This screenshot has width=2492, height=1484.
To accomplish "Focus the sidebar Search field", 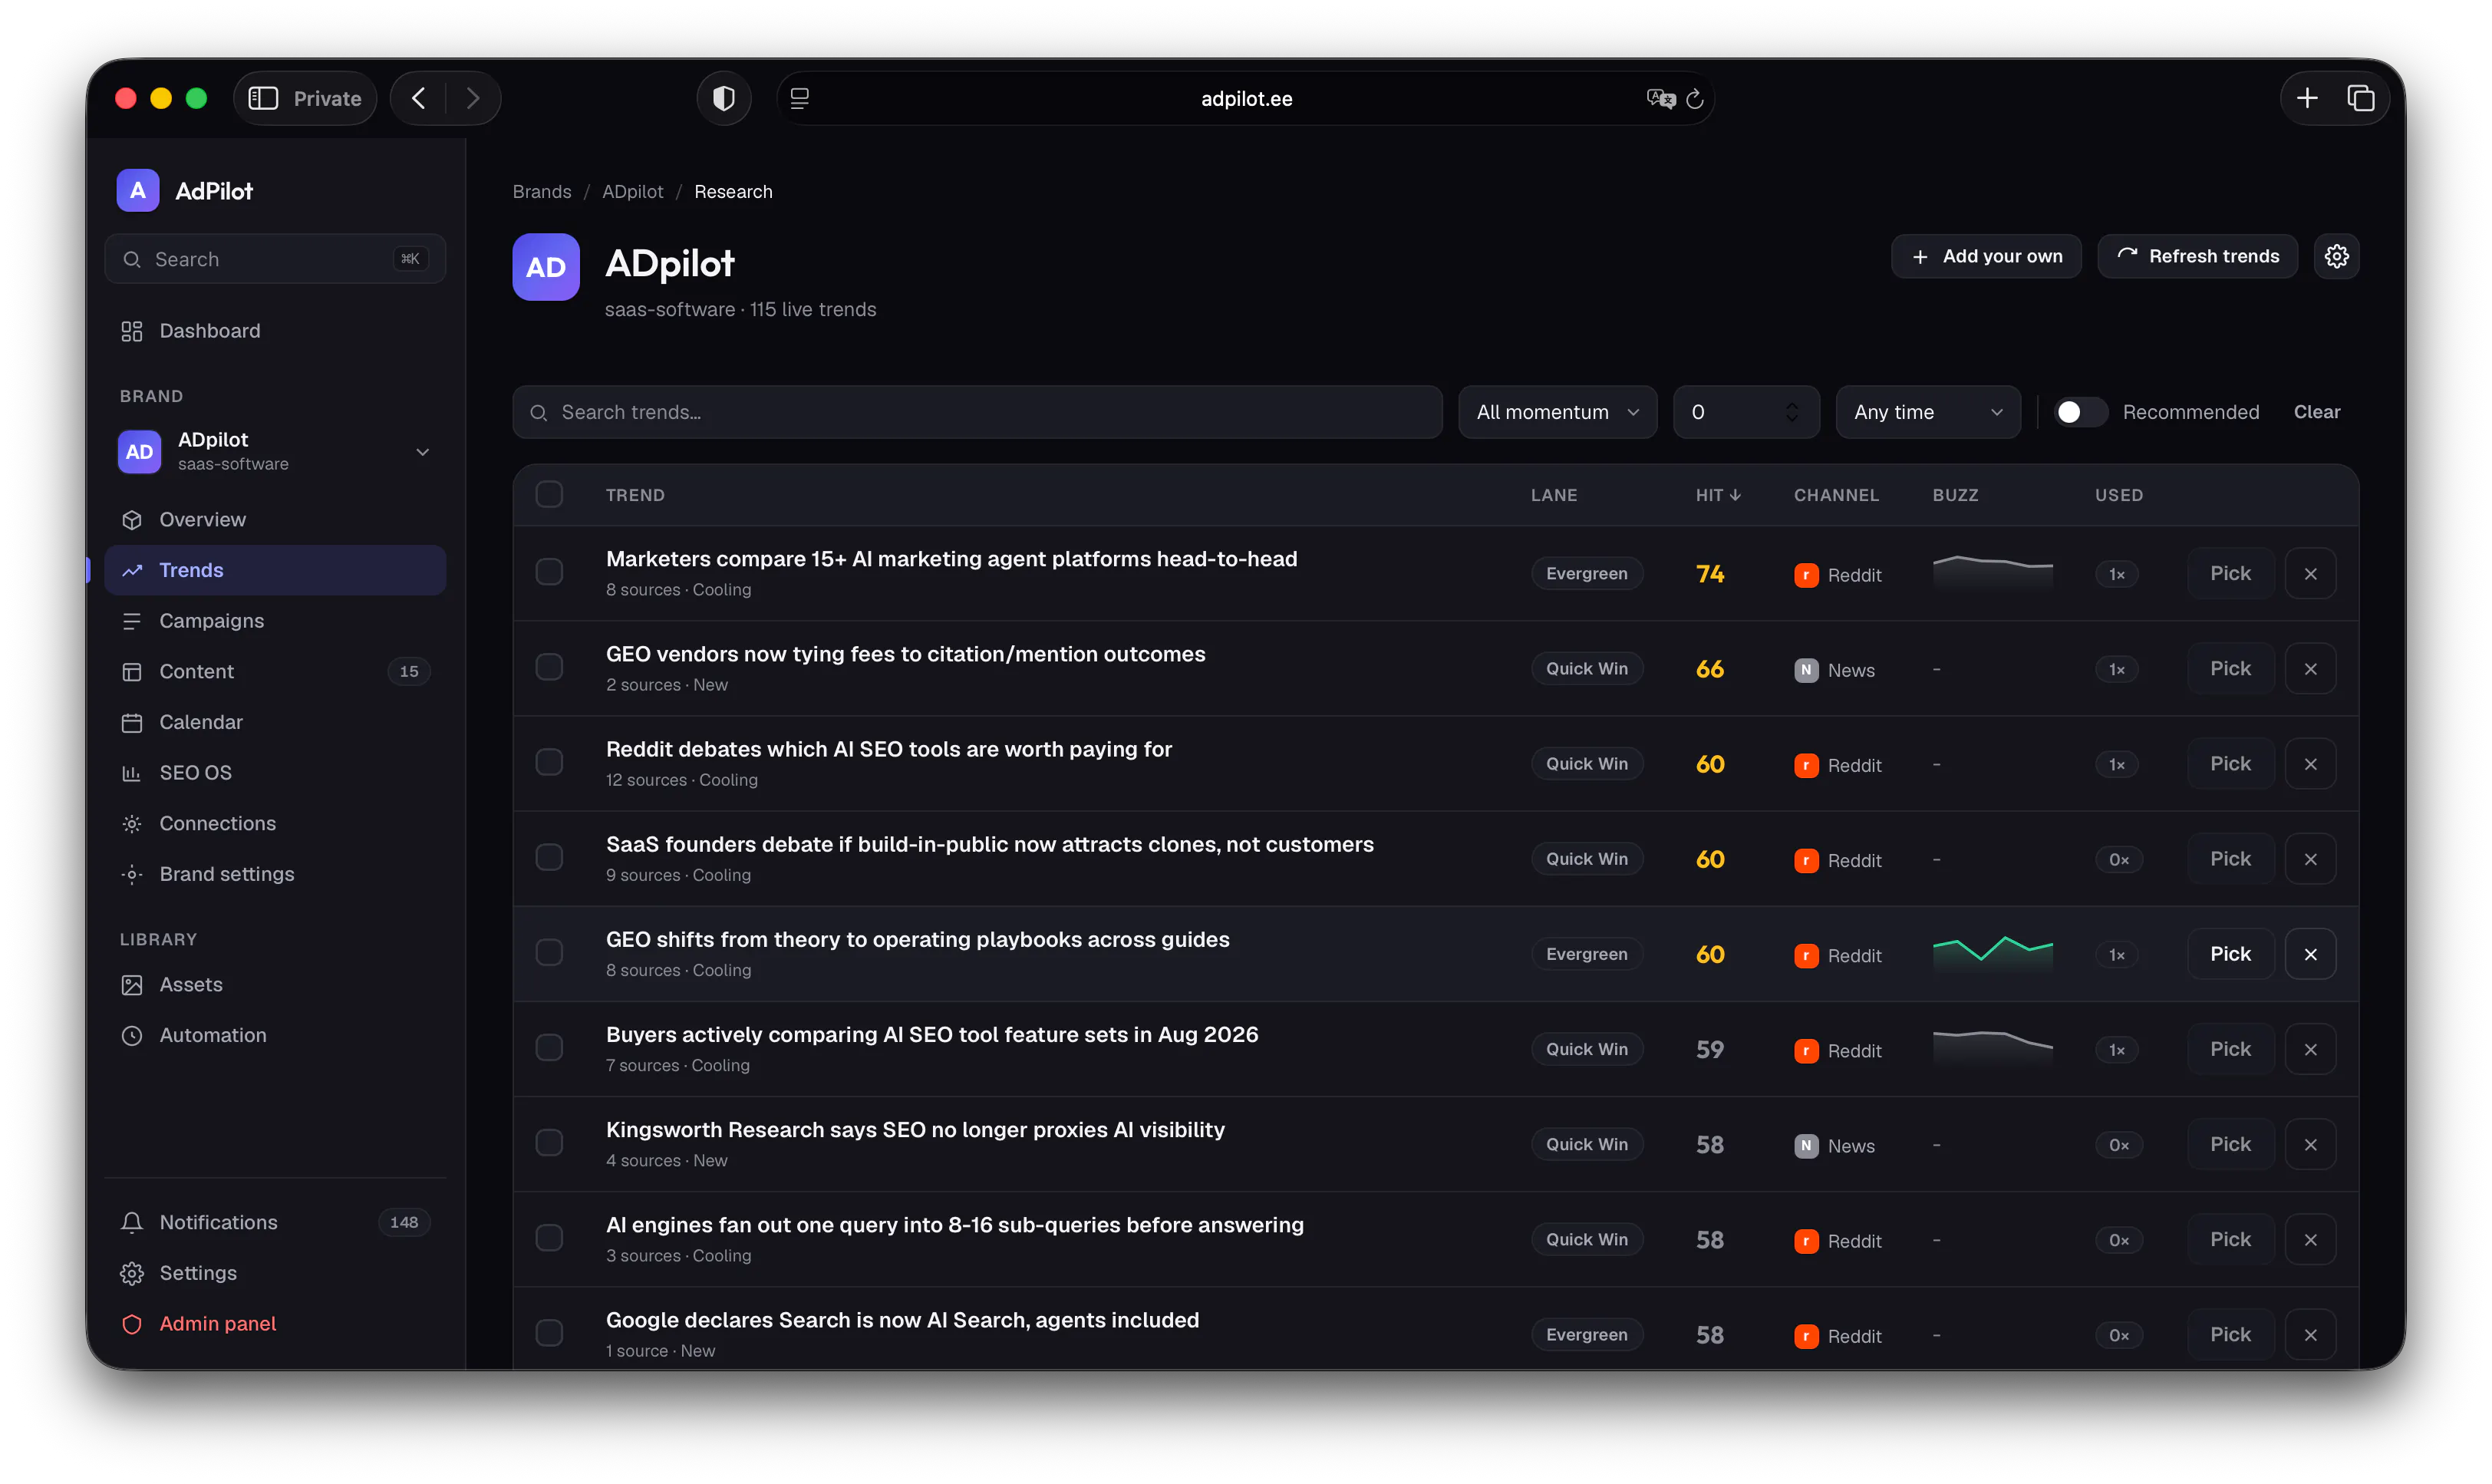I will pyautogui.click(x=275, y=259).
